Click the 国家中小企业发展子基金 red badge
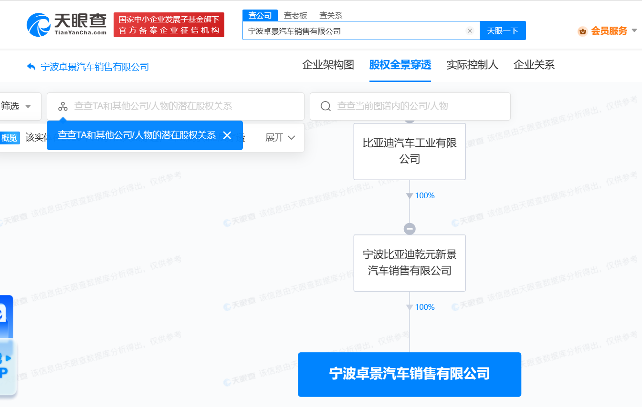The width and height of the screenshot is (642, 407). click(x=168, y=24)
